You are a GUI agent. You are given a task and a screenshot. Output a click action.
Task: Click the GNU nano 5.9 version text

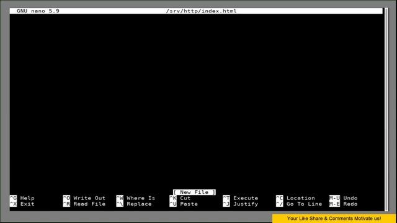click(x=38, y=11)
